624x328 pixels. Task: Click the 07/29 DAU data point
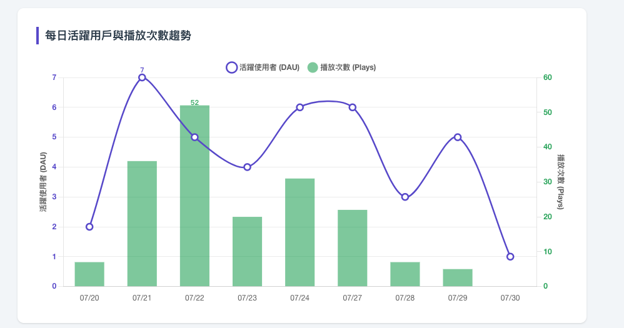coord(458,137)
